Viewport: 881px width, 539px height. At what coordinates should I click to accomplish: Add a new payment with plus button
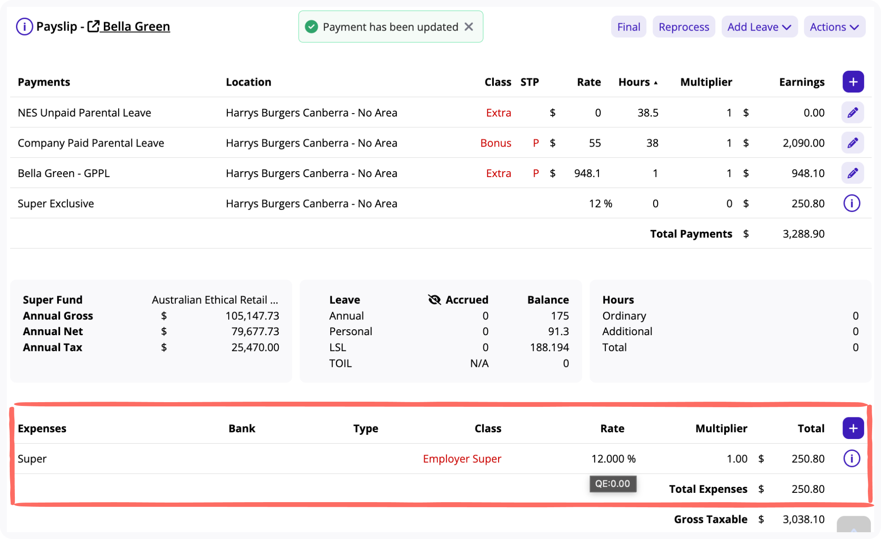coord(853,82)
